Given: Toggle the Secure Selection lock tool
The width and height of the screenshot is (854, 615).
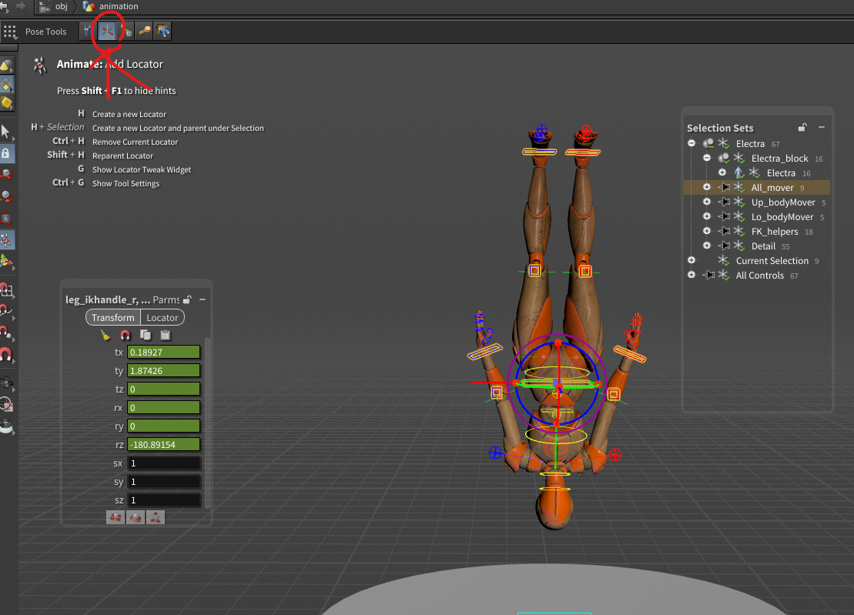Looking at the screenshot, I should click(6, 153).
